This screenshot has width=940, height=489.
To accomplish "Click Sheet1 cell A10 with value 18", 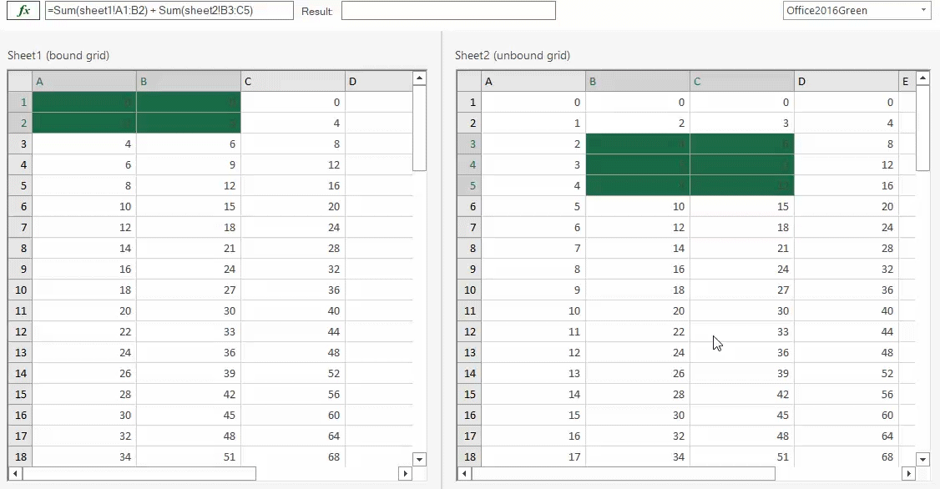I will pos(84,290).
